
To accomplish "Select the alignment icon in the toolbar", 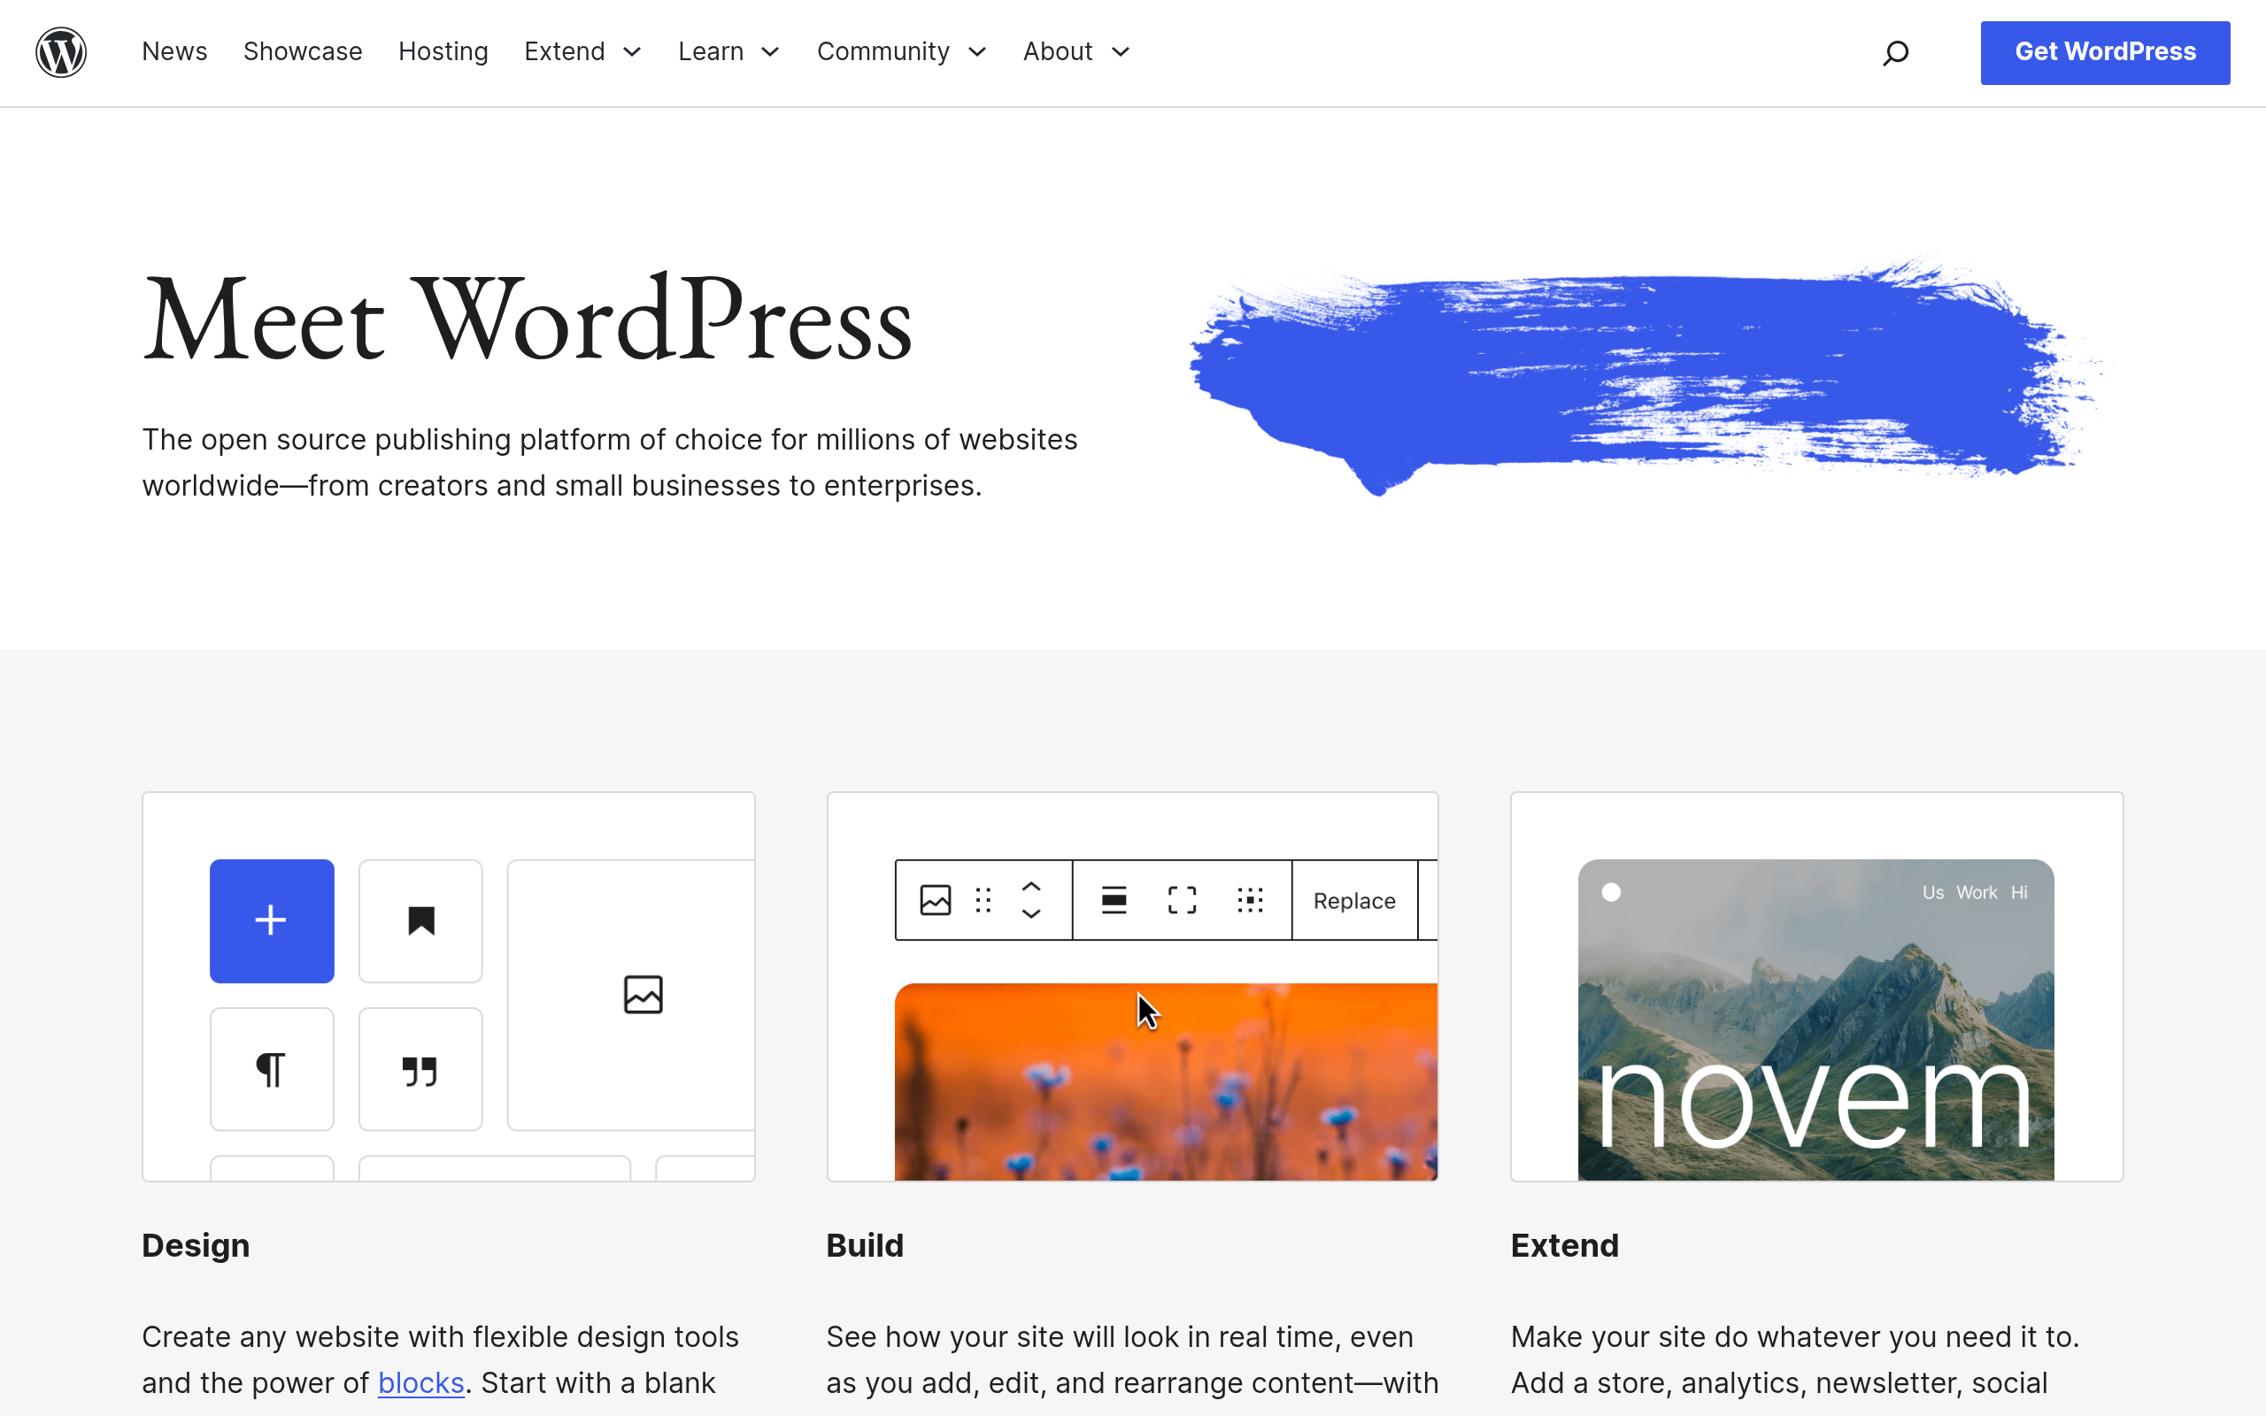I will point(1114,900).
